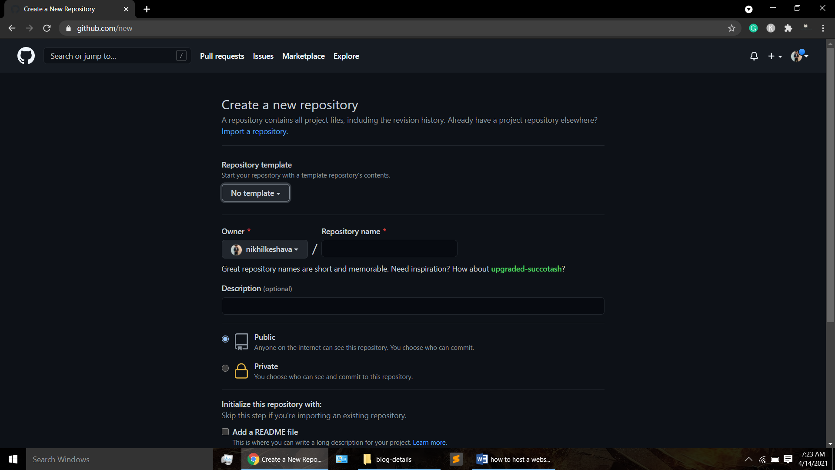The height and width of the screenshot is (470, 835).
Task: Click the browser forward arrow
Action: click(x=29, y=28)
